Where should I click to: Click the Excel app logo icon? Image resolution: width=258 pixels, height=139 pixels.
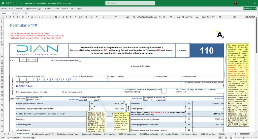(x=3, y=3)
